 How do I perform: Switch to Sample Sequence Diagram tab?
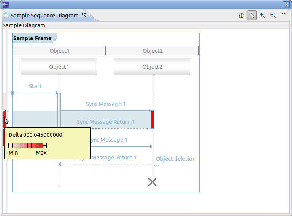(x=44, y=16)
